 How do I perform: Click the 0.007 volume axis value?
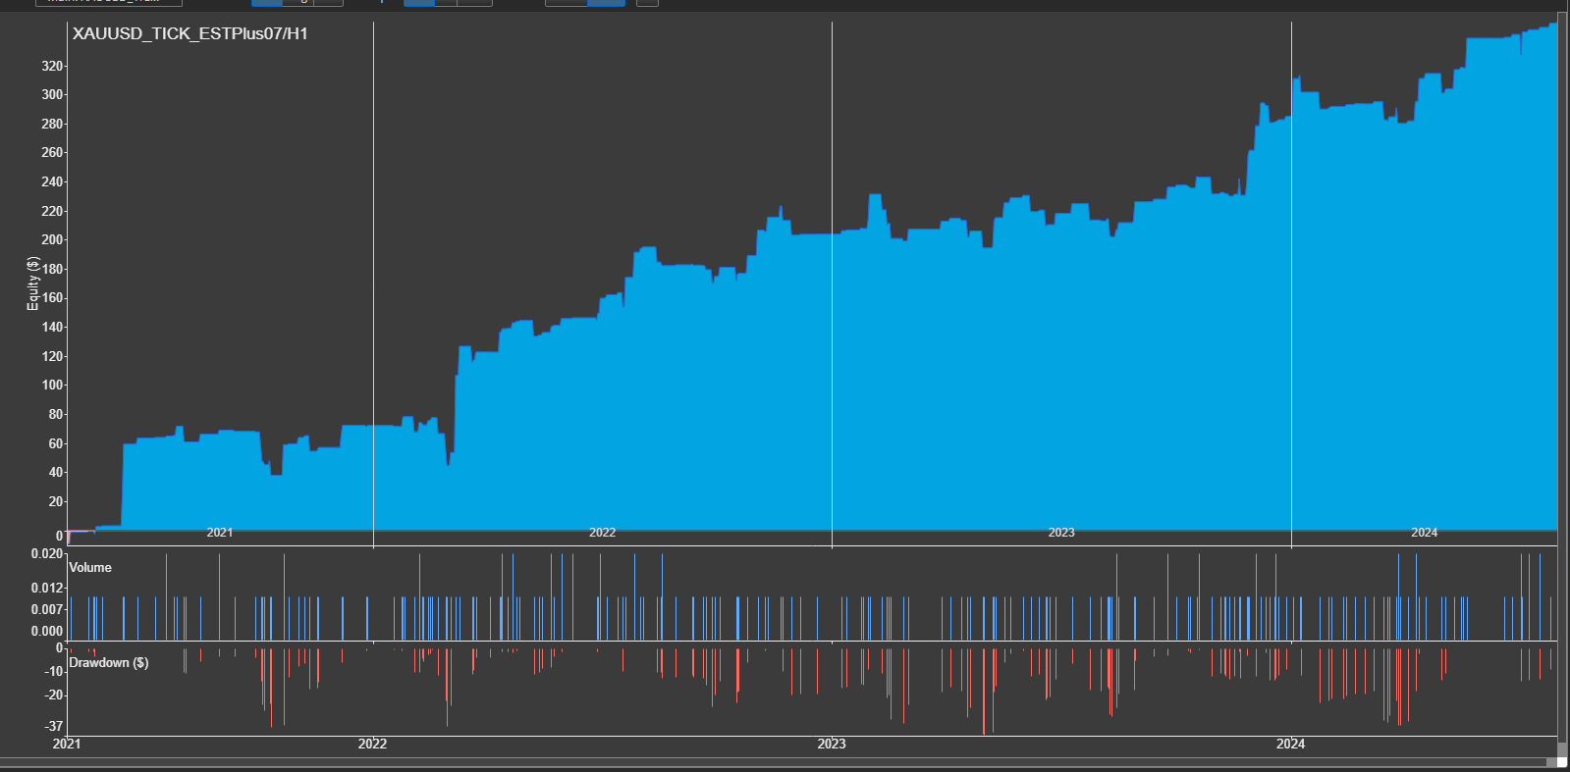click(47, 609)
